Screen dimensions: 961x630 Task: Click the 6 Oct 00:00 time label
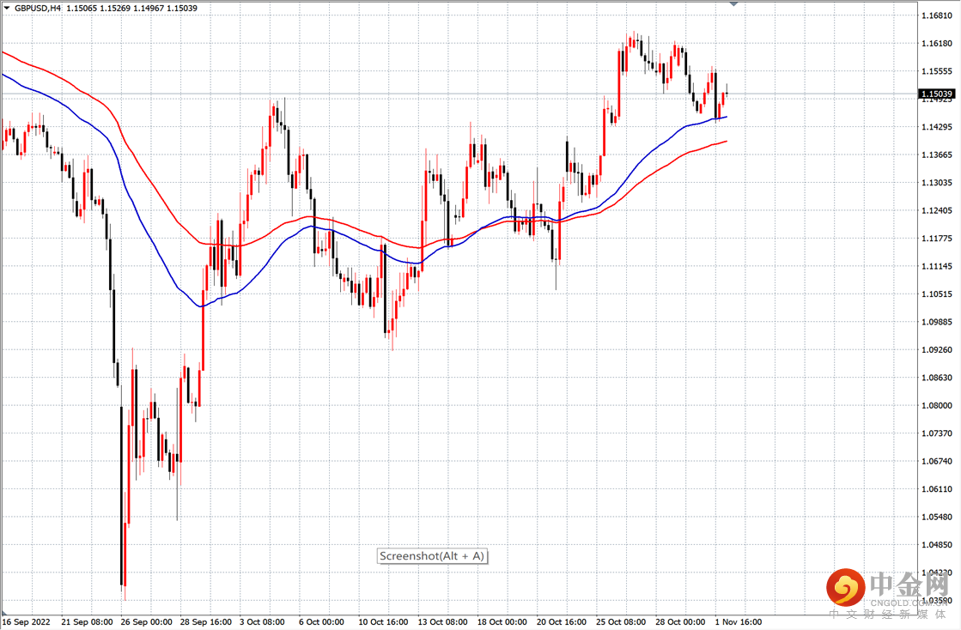(x=322, y=622)
